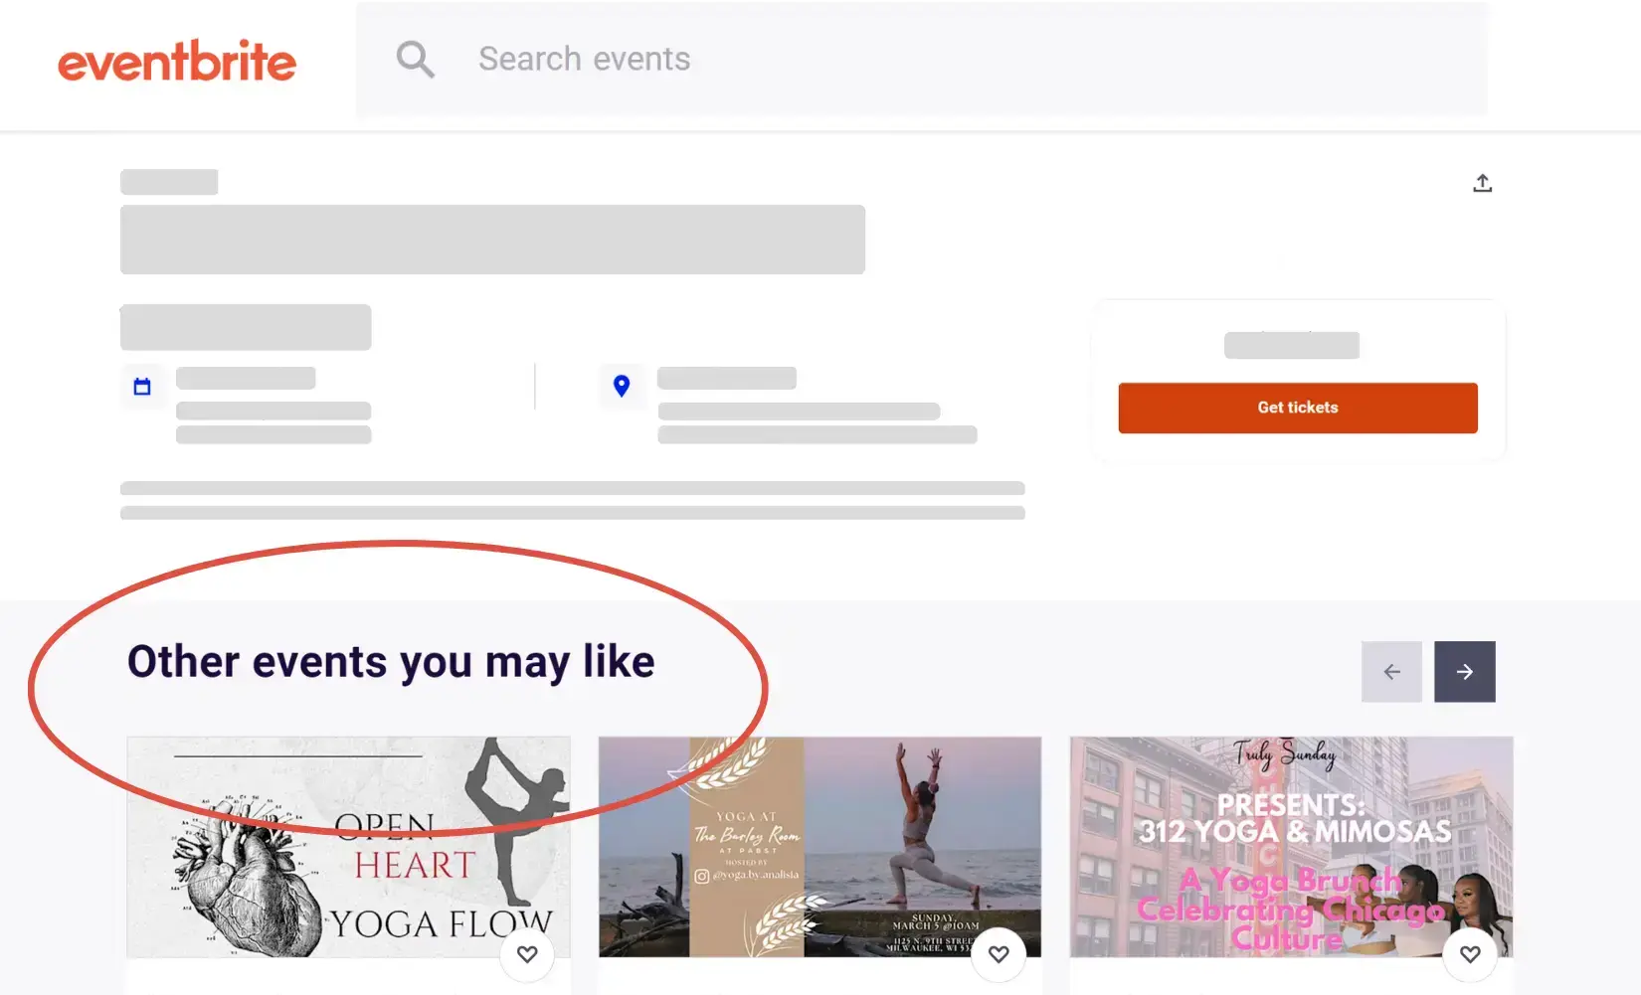Click the heart icon on Open Heart Yoga Flow
The width and height of the screenshot is (1641, 995).
pyautogui.click(x=527, y=955)
